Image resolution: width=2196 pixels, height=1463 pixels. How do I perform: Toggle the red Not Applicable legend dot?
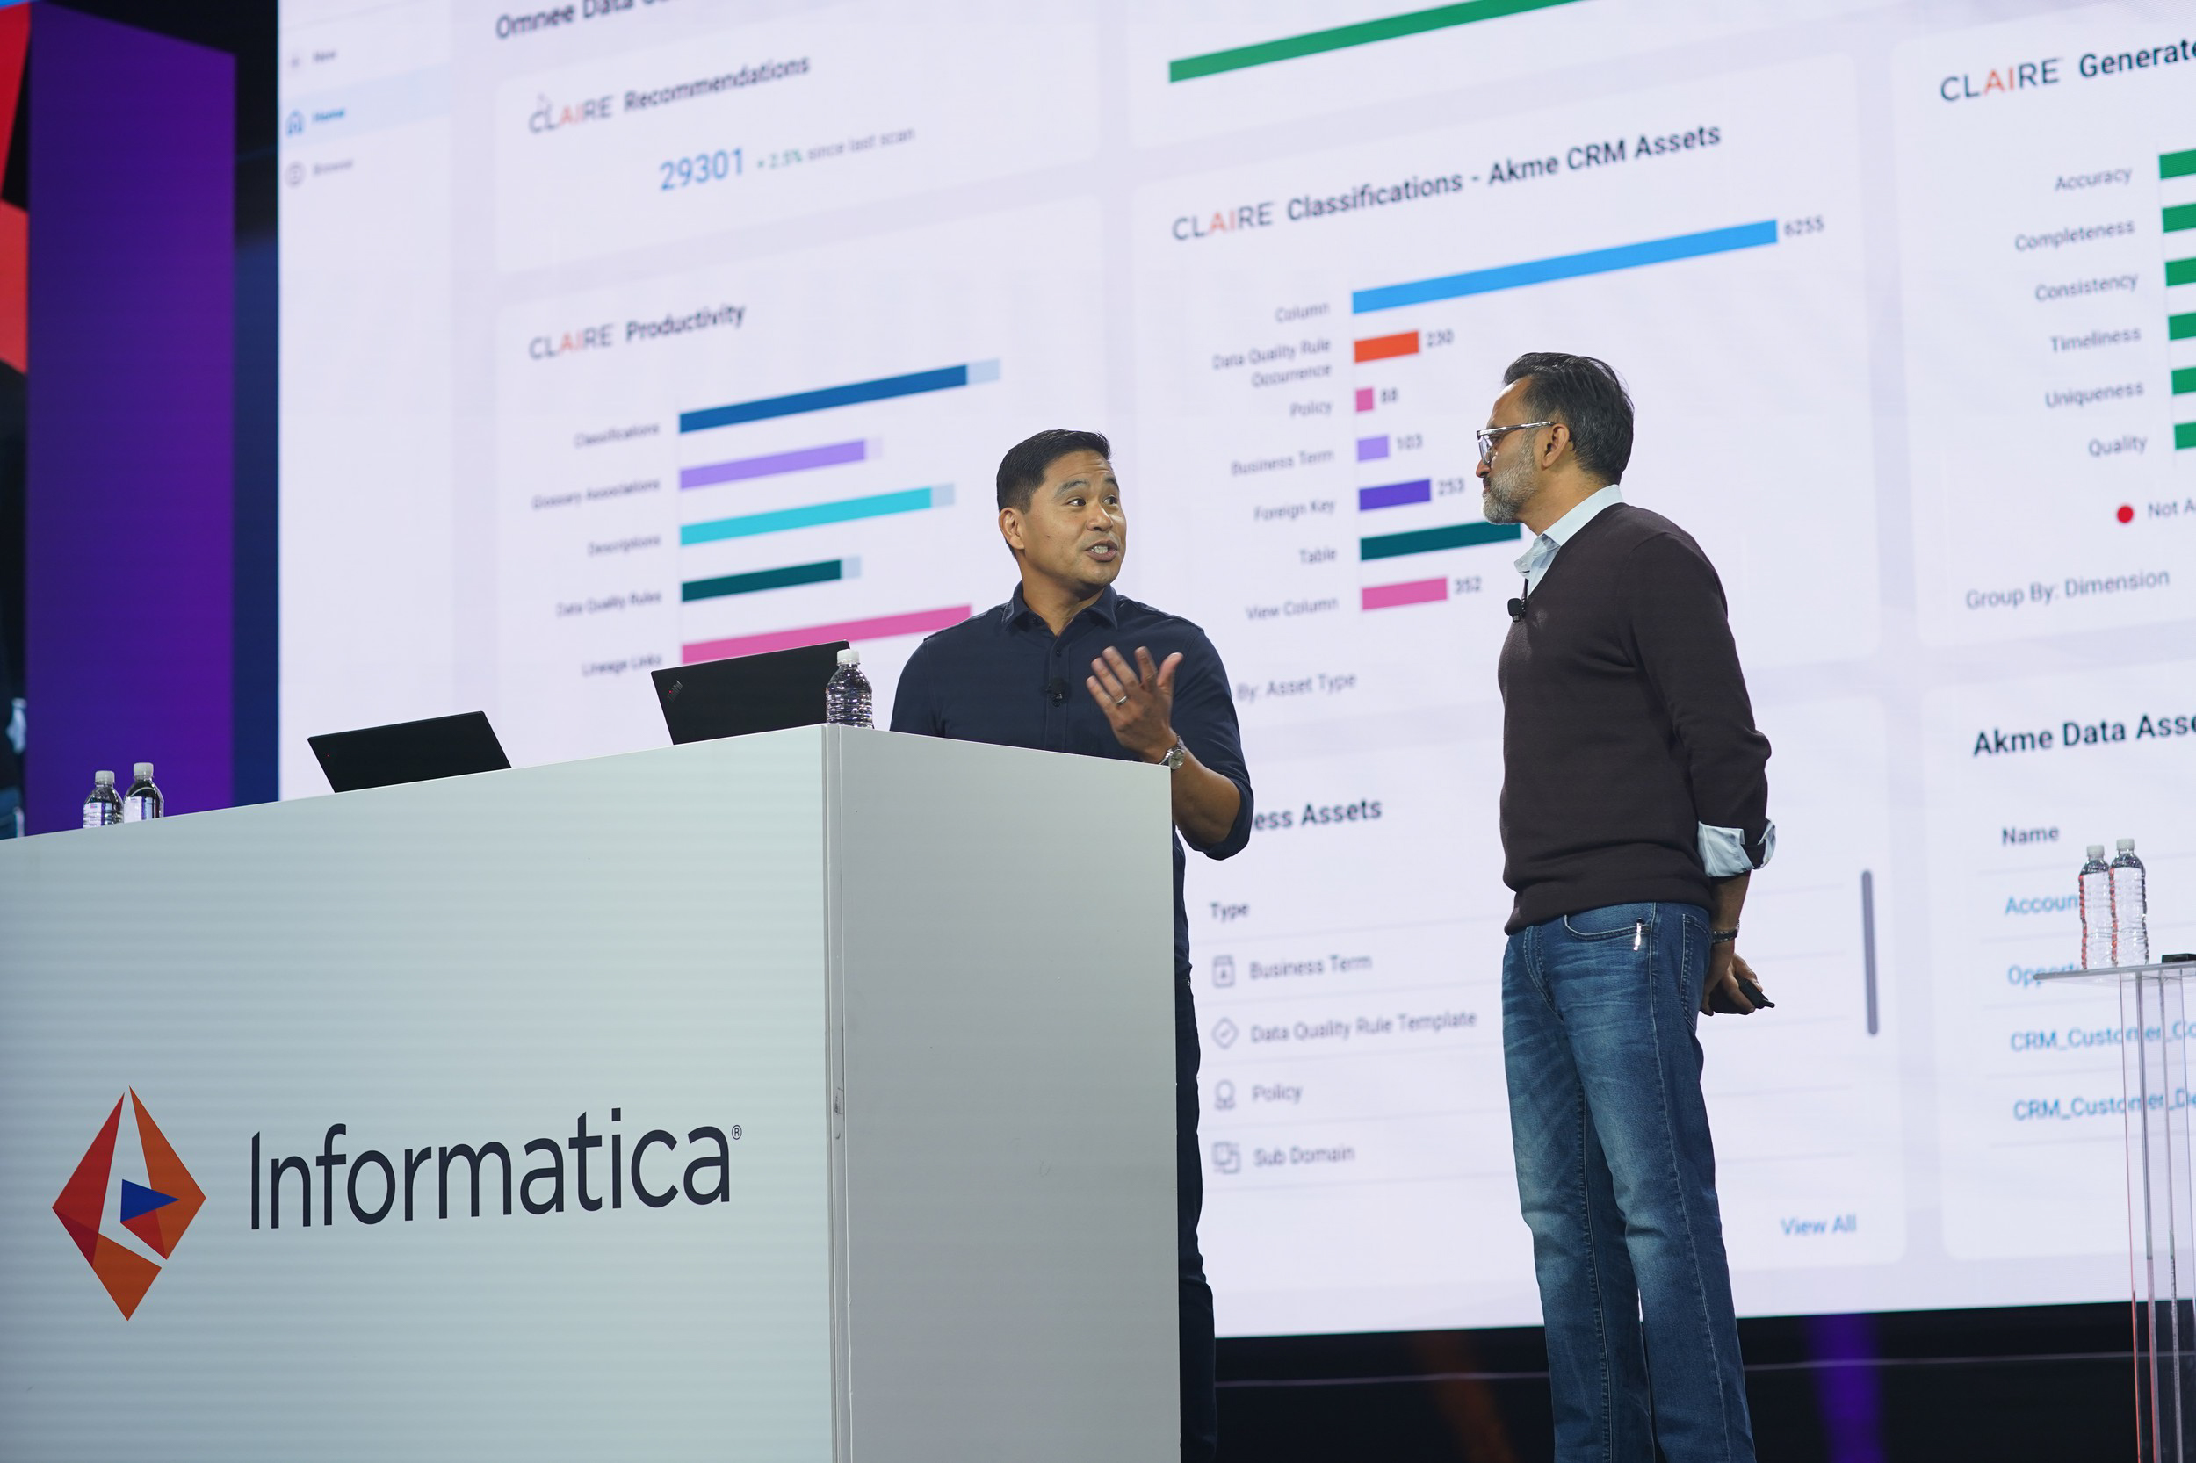pyautogui.click(x=2125, y=513)
